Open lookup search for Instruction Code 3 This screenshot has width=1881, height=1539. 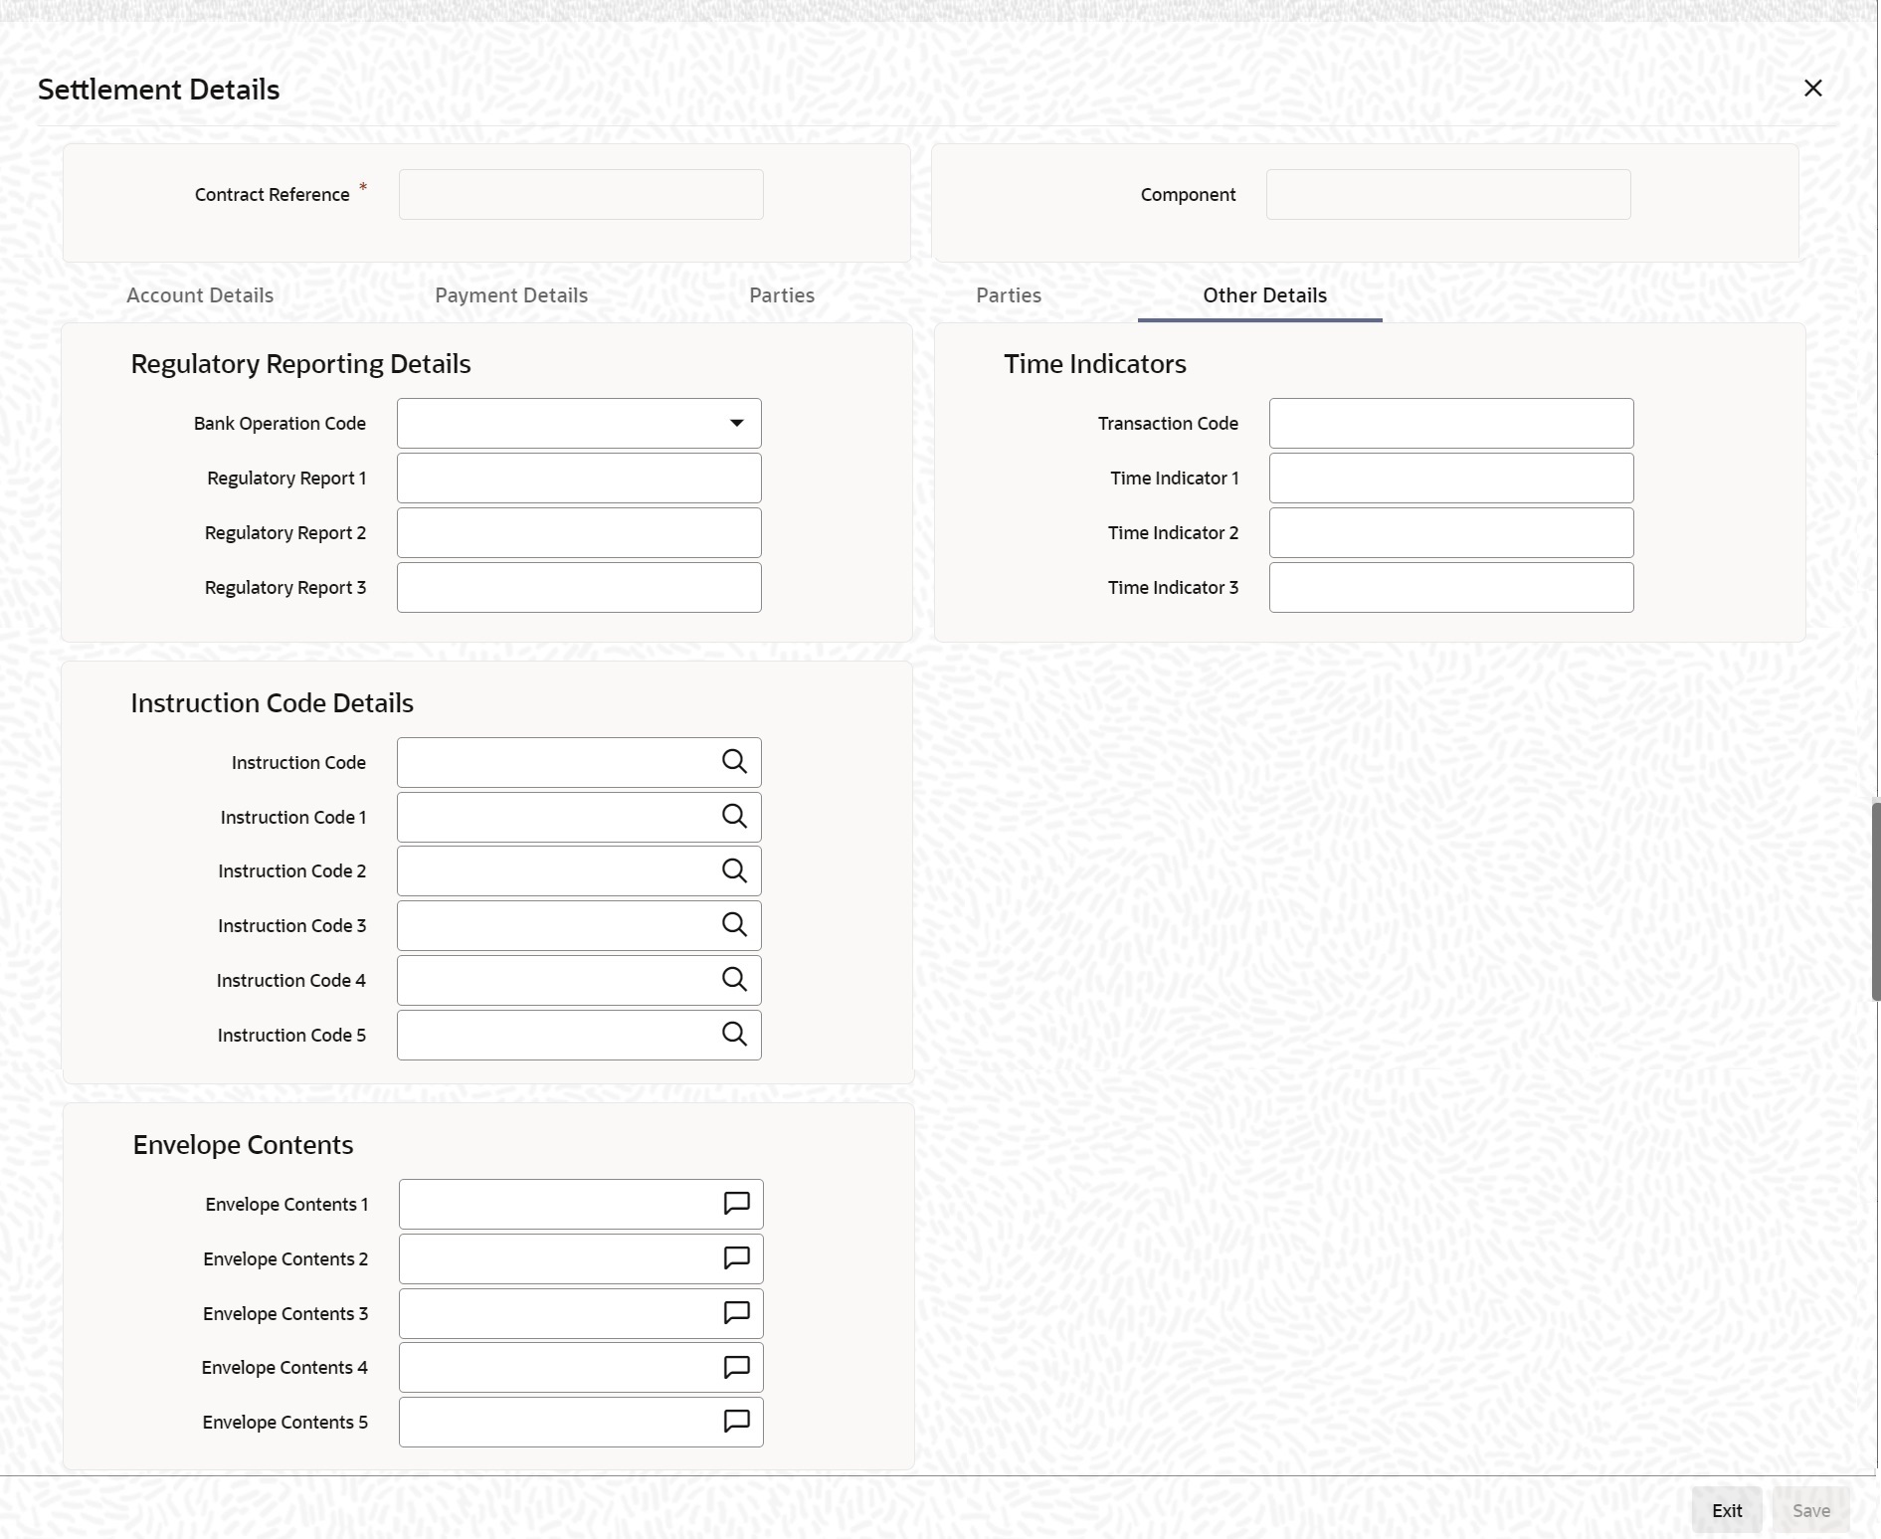coord(734,925)
